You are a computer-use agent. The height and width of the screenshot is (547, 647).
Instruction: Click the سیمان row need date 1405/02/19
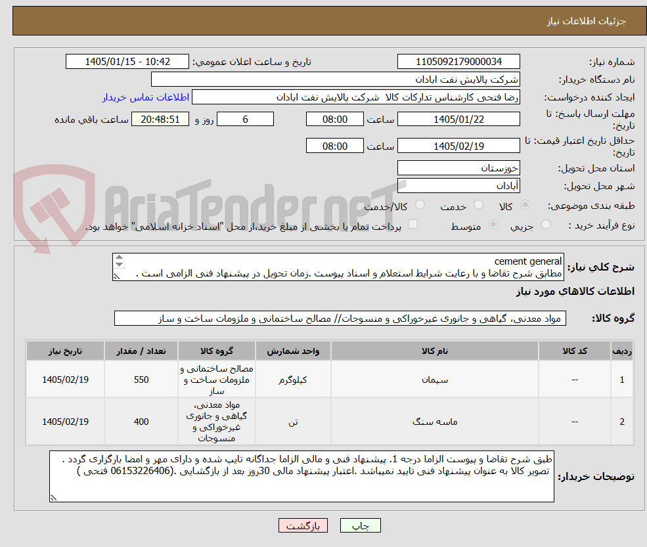[65, 380]
